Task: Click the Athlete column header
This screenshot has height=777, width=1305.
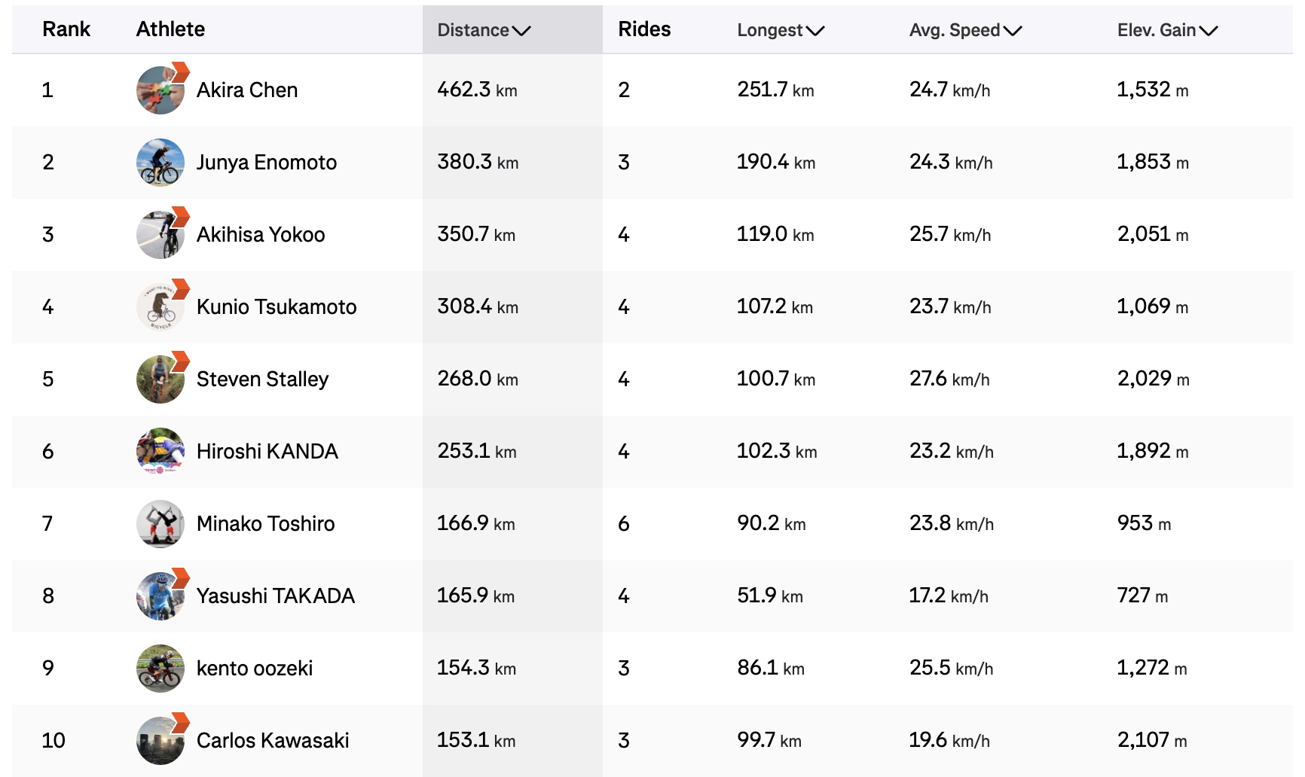Action: pyautogui.click(x=170, y=29)
